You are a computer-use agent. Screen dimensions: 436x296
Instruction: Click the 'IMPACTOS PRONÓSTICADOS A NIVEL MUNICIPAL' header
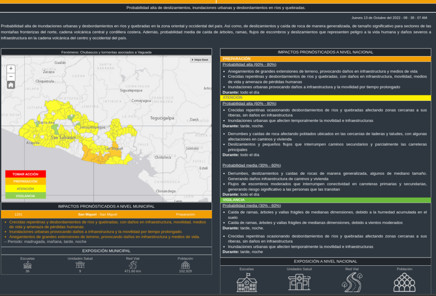tap(106, 207)
